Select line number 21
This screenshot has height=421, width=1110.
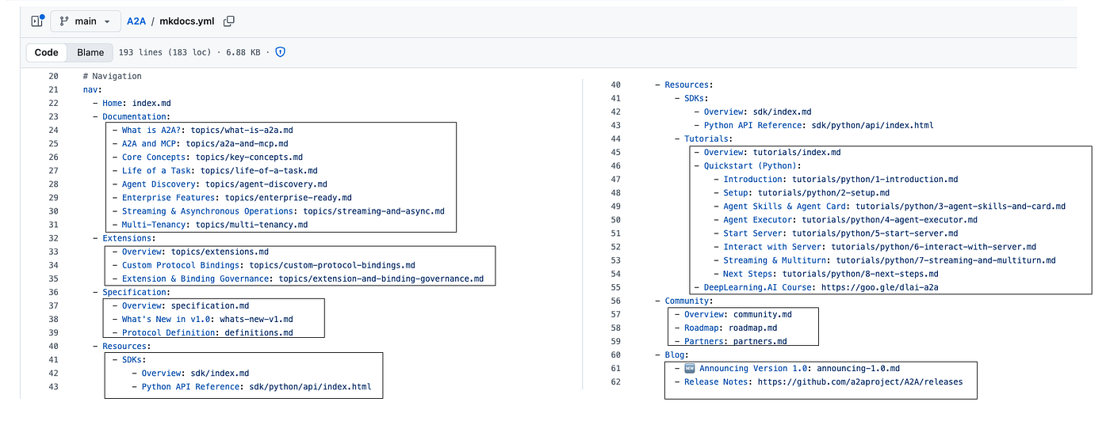pyautogui.click(x=53, y=90)
